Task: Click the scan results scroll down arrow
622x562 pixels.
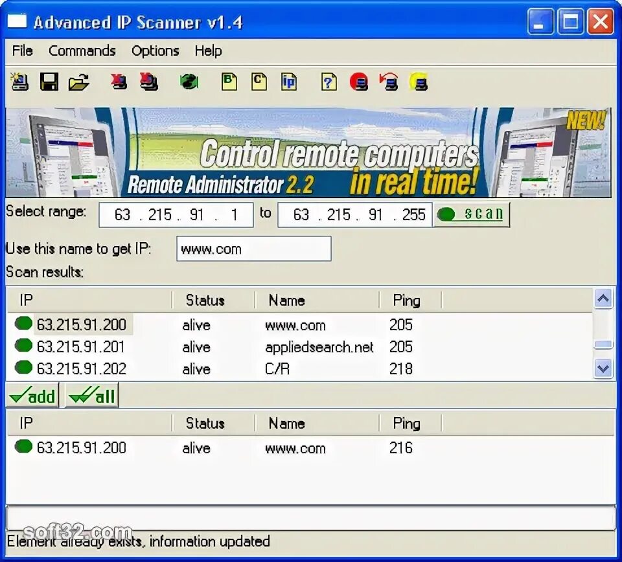Action: point(603,368)
